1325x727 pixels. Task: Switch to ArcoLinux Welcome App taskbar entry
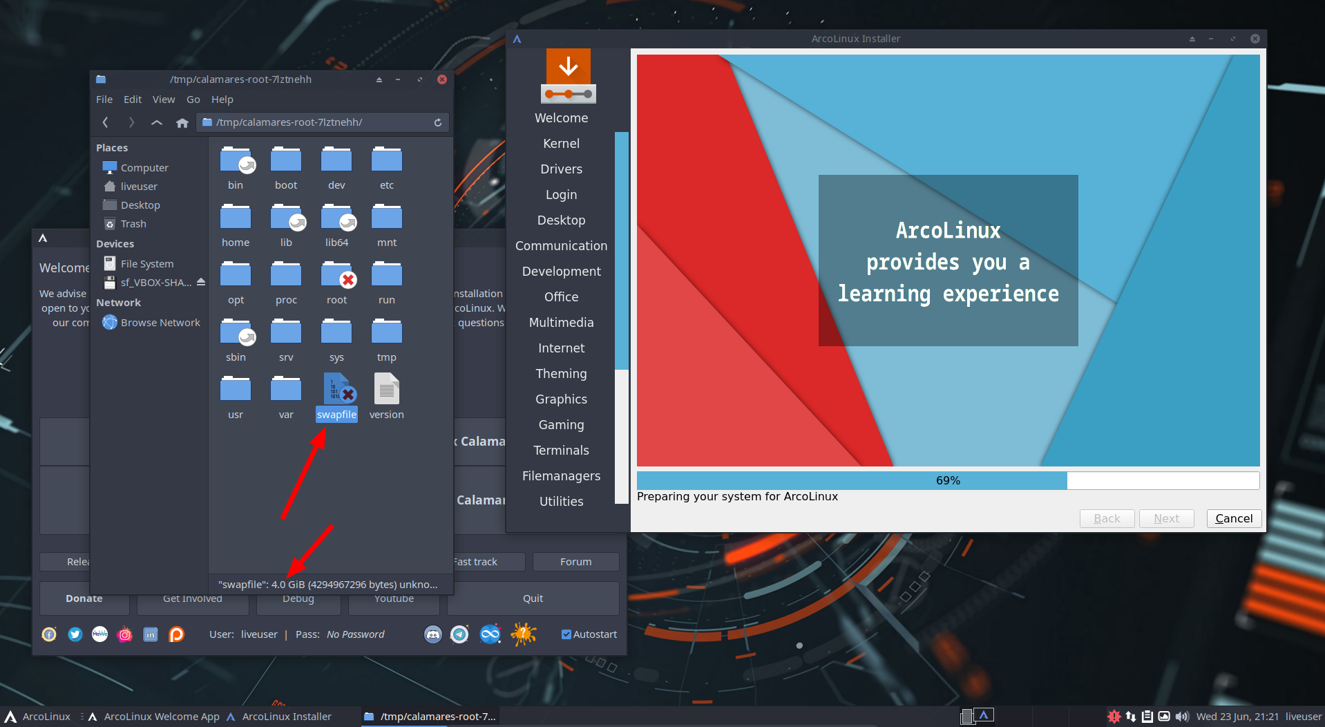tap(153, 717)
